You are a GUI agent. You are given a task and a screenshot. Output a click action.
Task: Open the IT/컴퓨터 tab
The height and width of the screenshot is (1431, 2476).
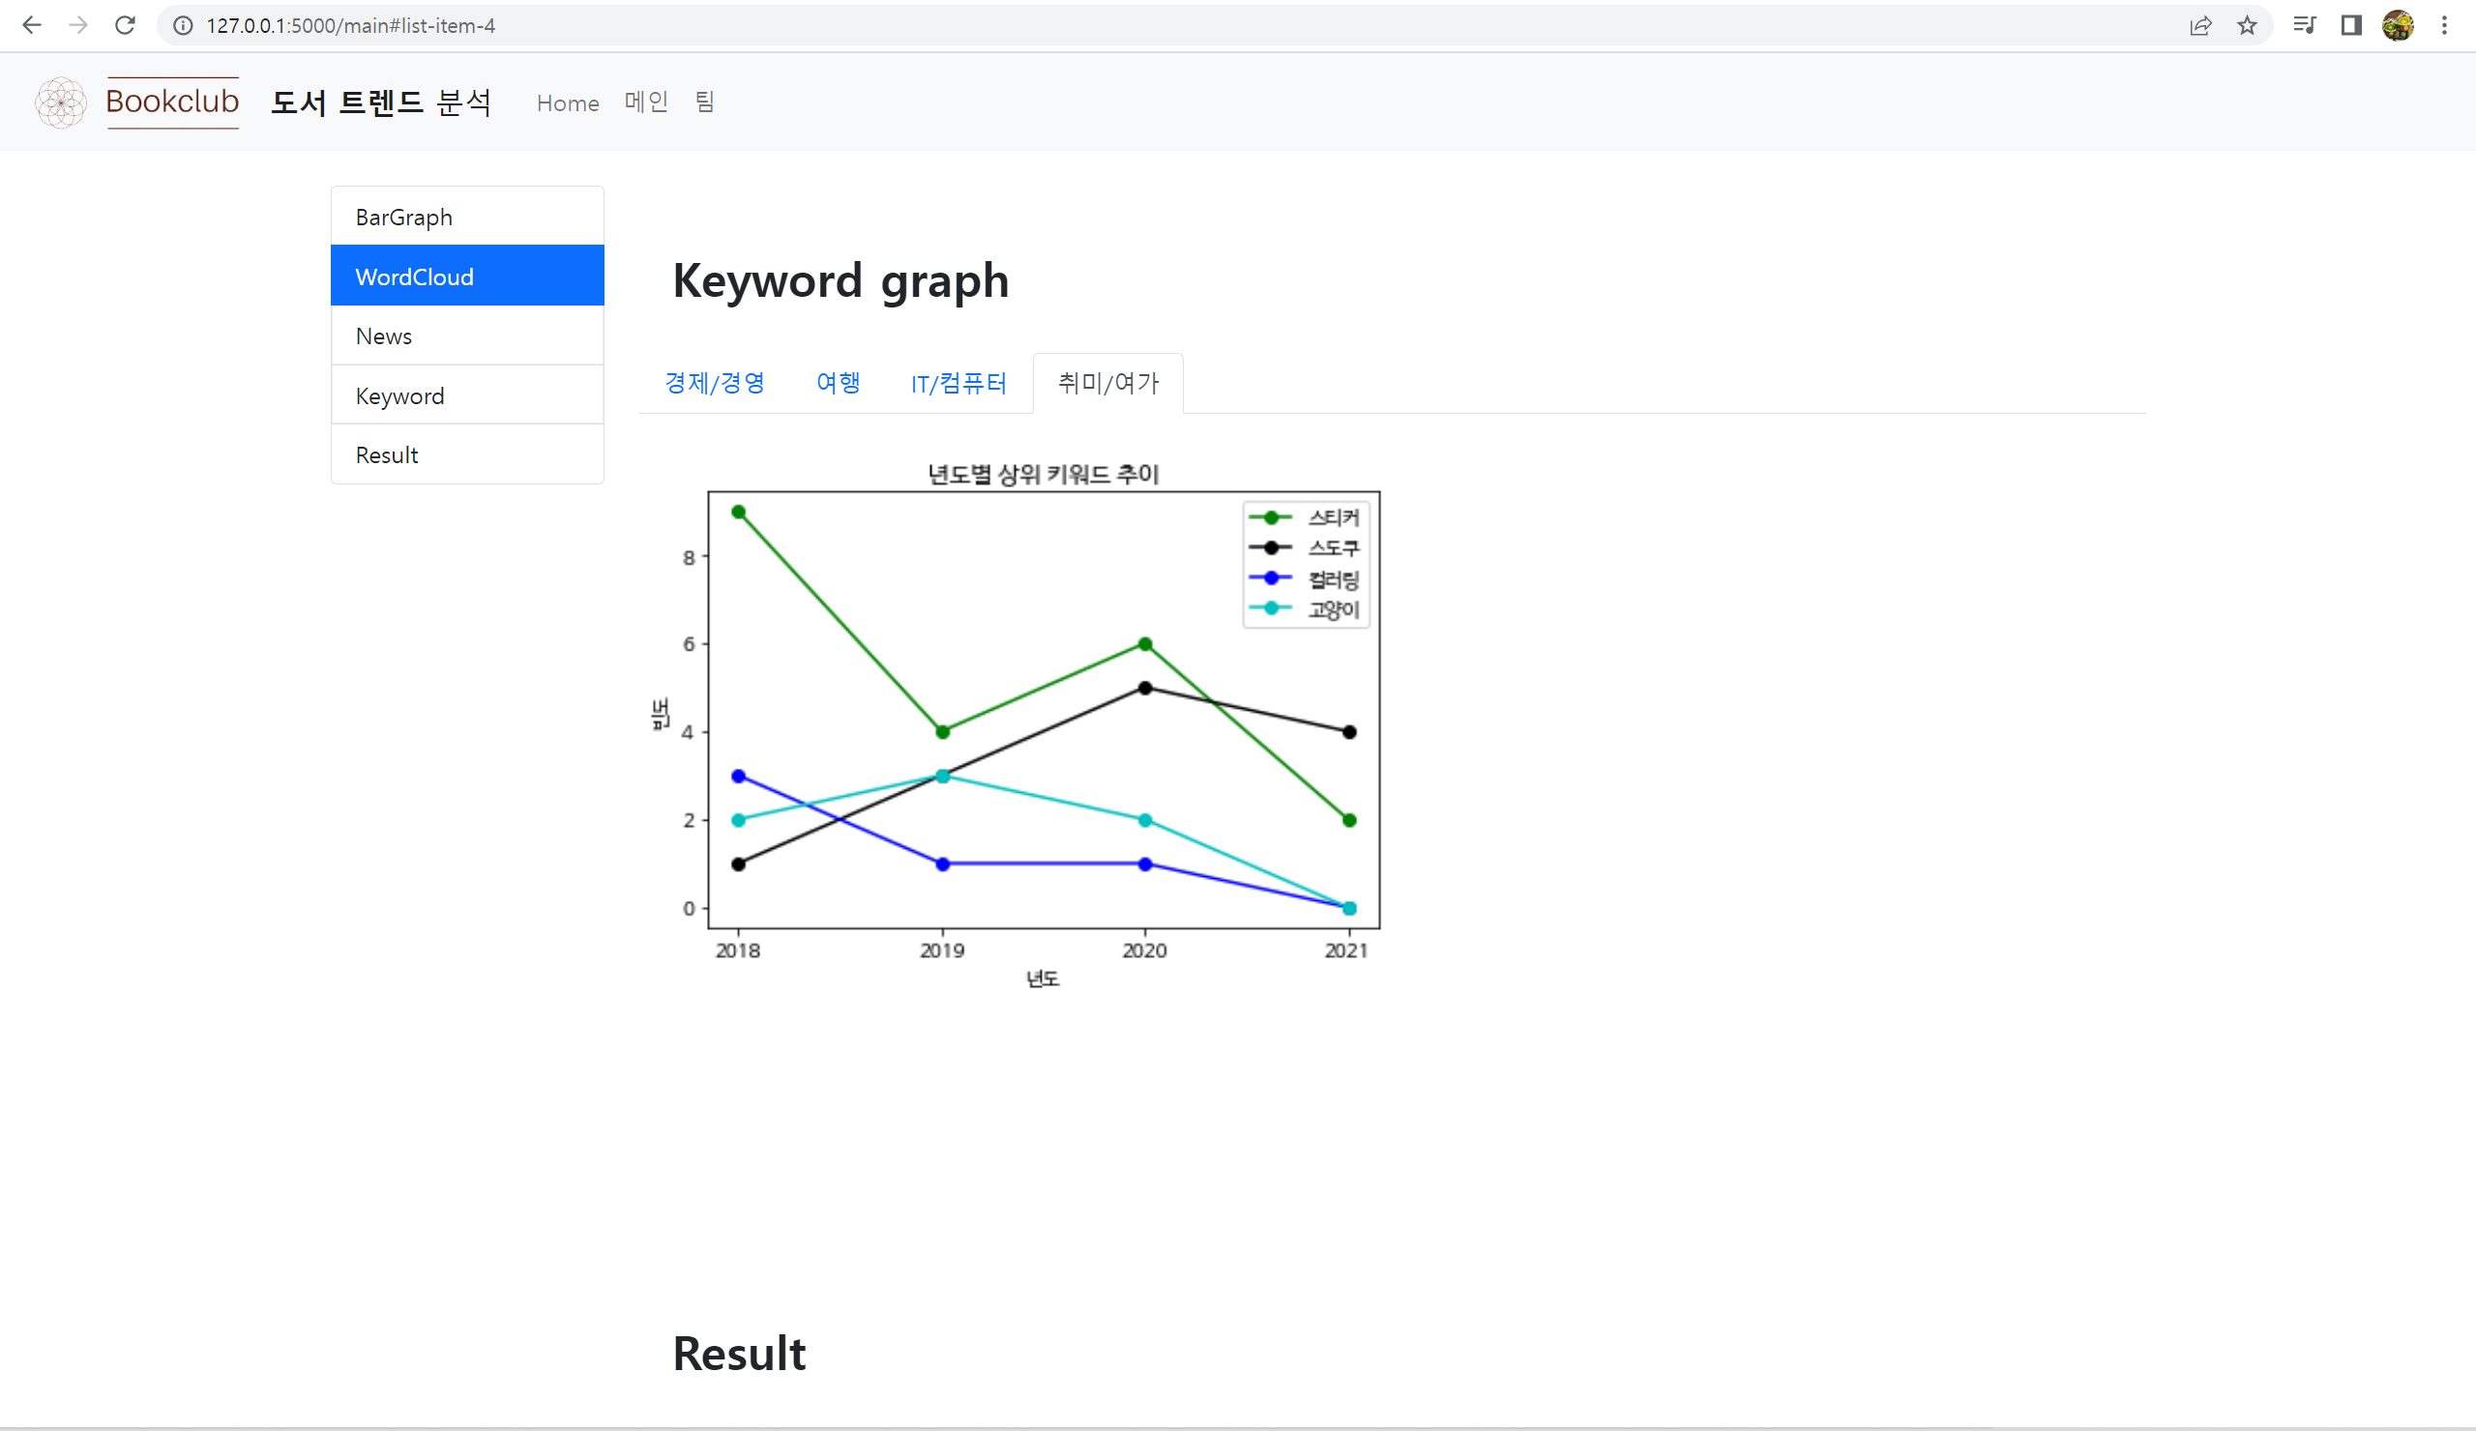point(958,383)
